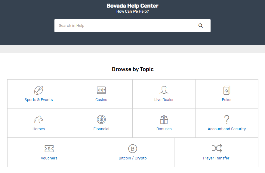This screenshot has width=265, height=173.
Task: Click the 777 slot machine Casino icon
Action: [x=101, y=90]
